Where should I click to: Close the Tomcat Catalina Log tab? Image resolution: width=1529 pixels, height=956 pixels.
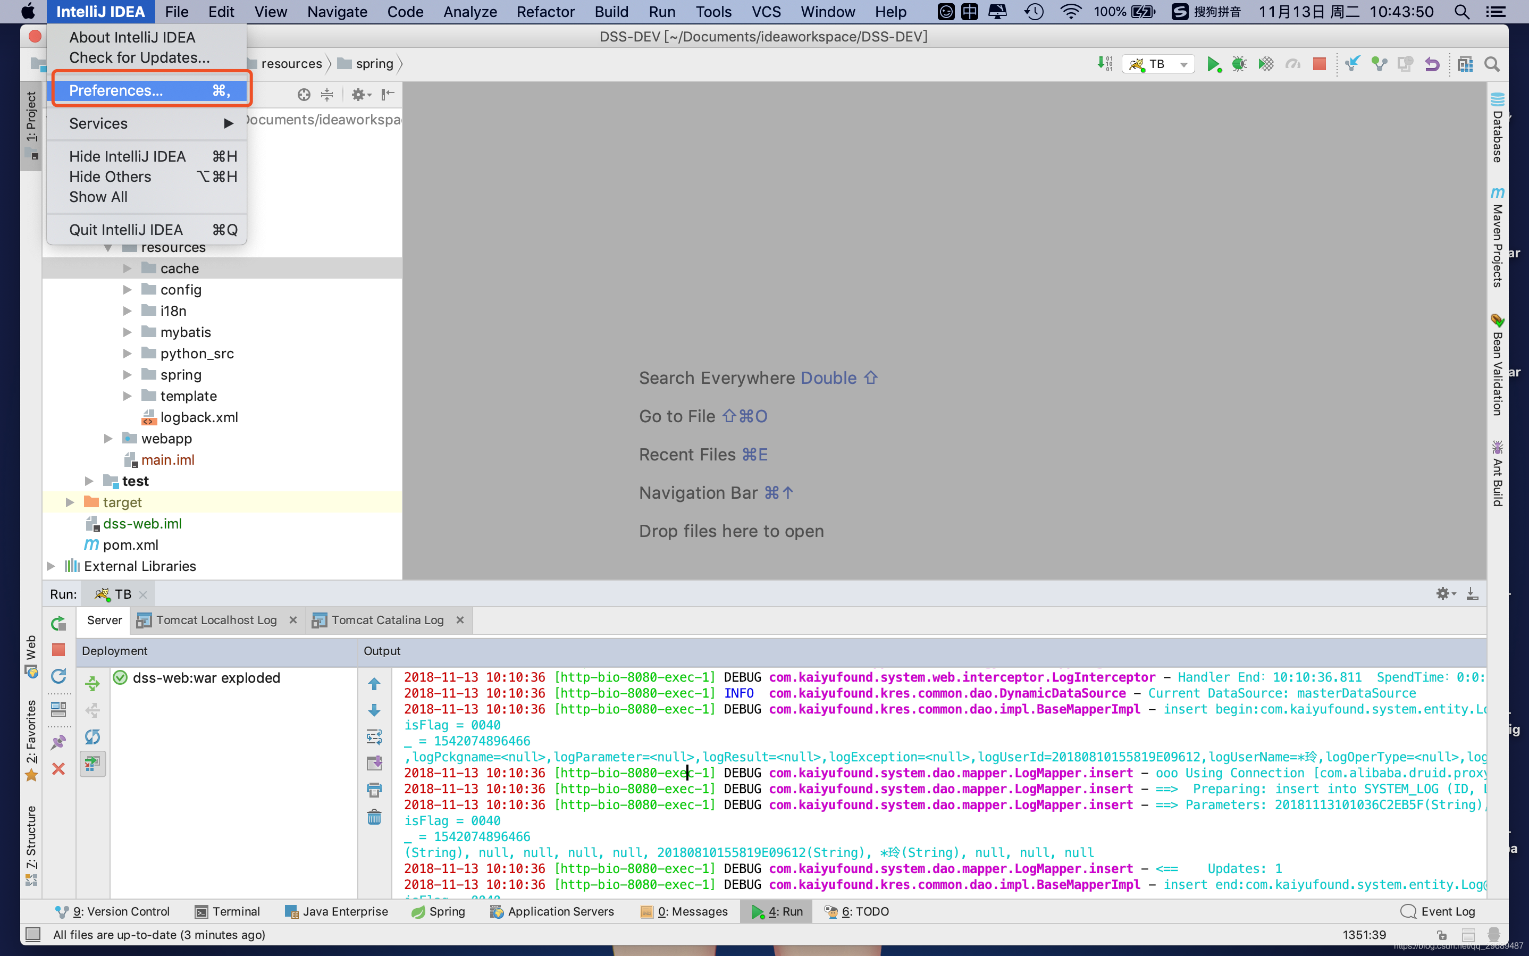pyautogui.click(x=460, y=620)
